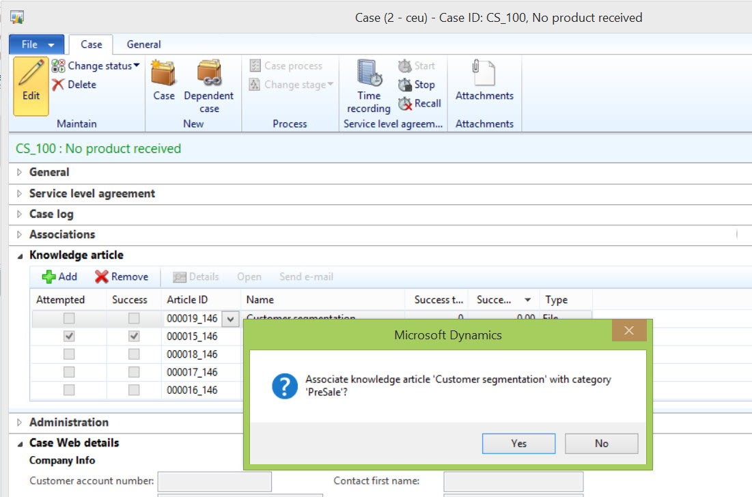Remove the selected knowledge article
The height and width of the screenshot is (497, 752).
pyautogui.click(x=122, y=276)
